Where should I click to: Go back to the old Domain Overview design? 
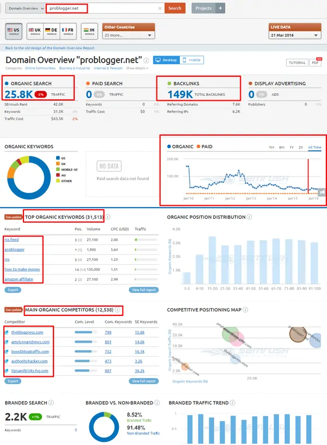[50, 48]
